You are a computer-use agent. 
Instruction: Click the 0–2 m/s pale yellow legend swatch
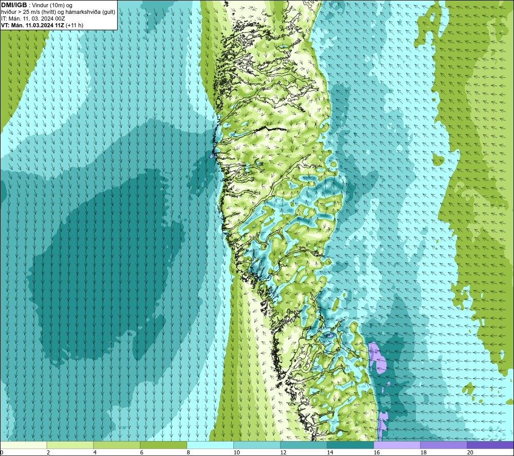(24, 445)
